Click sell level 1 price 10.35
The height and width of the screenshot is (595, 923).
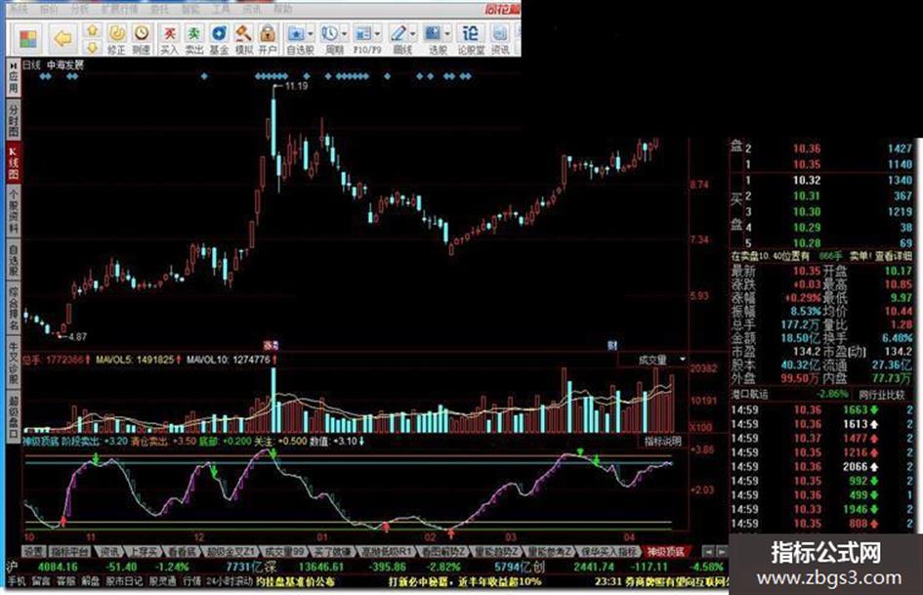[x=807, y=164]
